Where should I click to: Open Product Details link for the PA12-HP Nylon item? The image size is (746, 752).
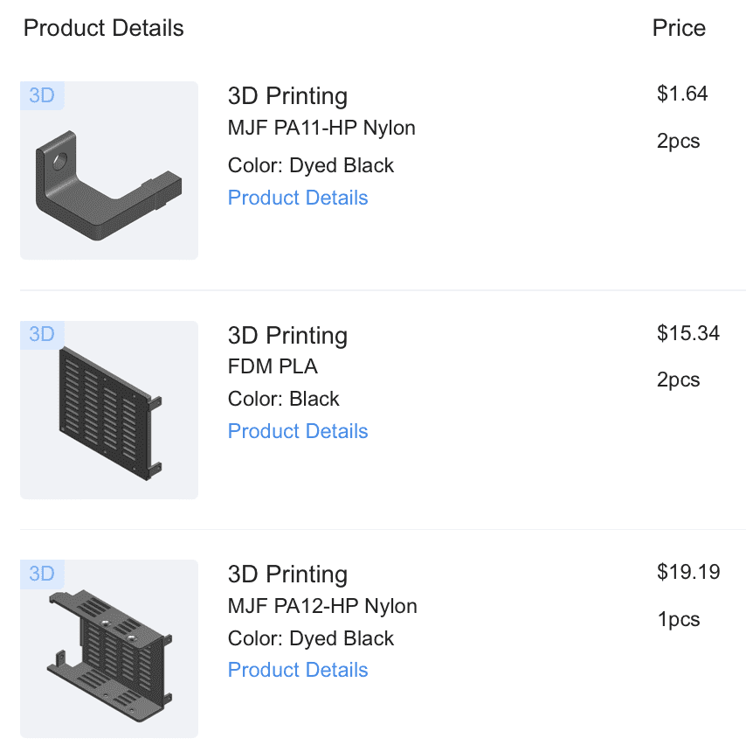click(x=298, y=670)
